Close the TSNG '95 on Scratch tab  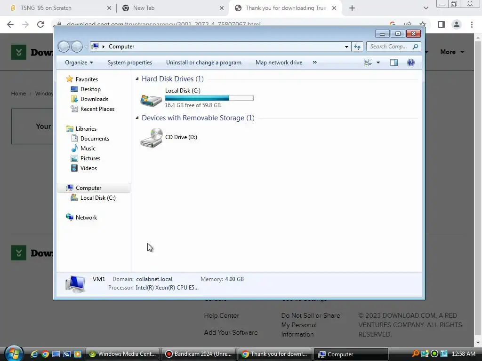click(109, 8)
